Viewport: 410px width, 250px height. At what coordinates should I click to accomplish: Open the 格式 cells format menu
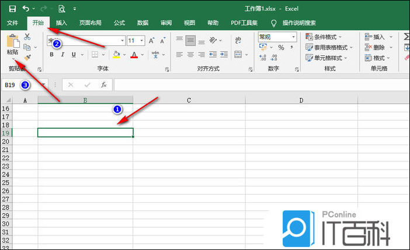[x=377, y=58]
